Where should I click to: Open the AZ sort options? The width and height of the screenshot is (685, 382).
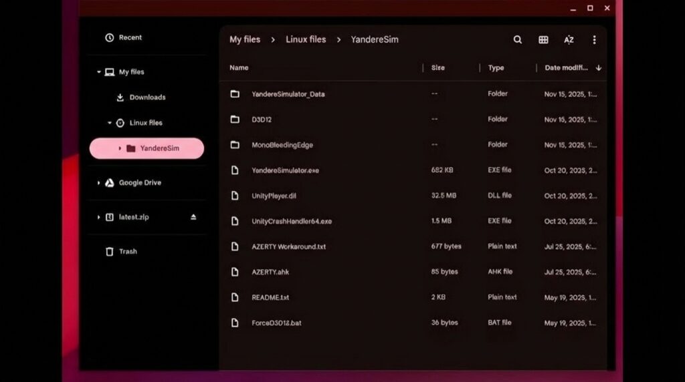pos(569,40)
